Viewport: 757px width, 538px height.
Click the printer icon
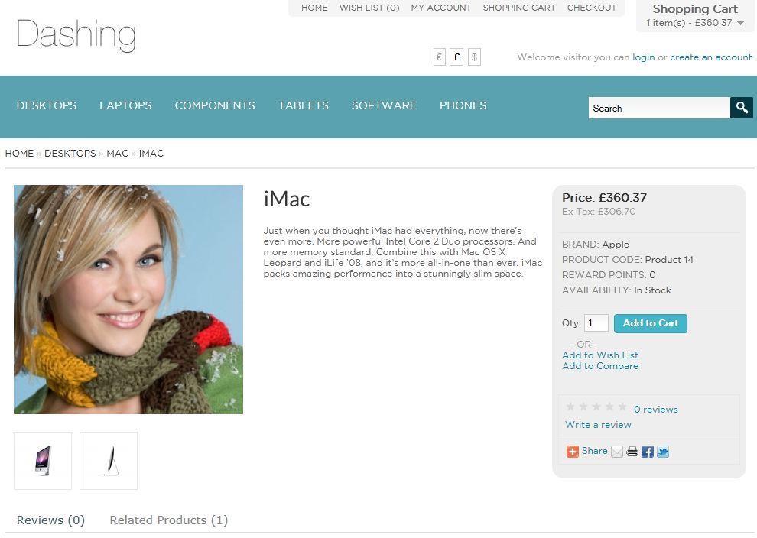point(632,452)
